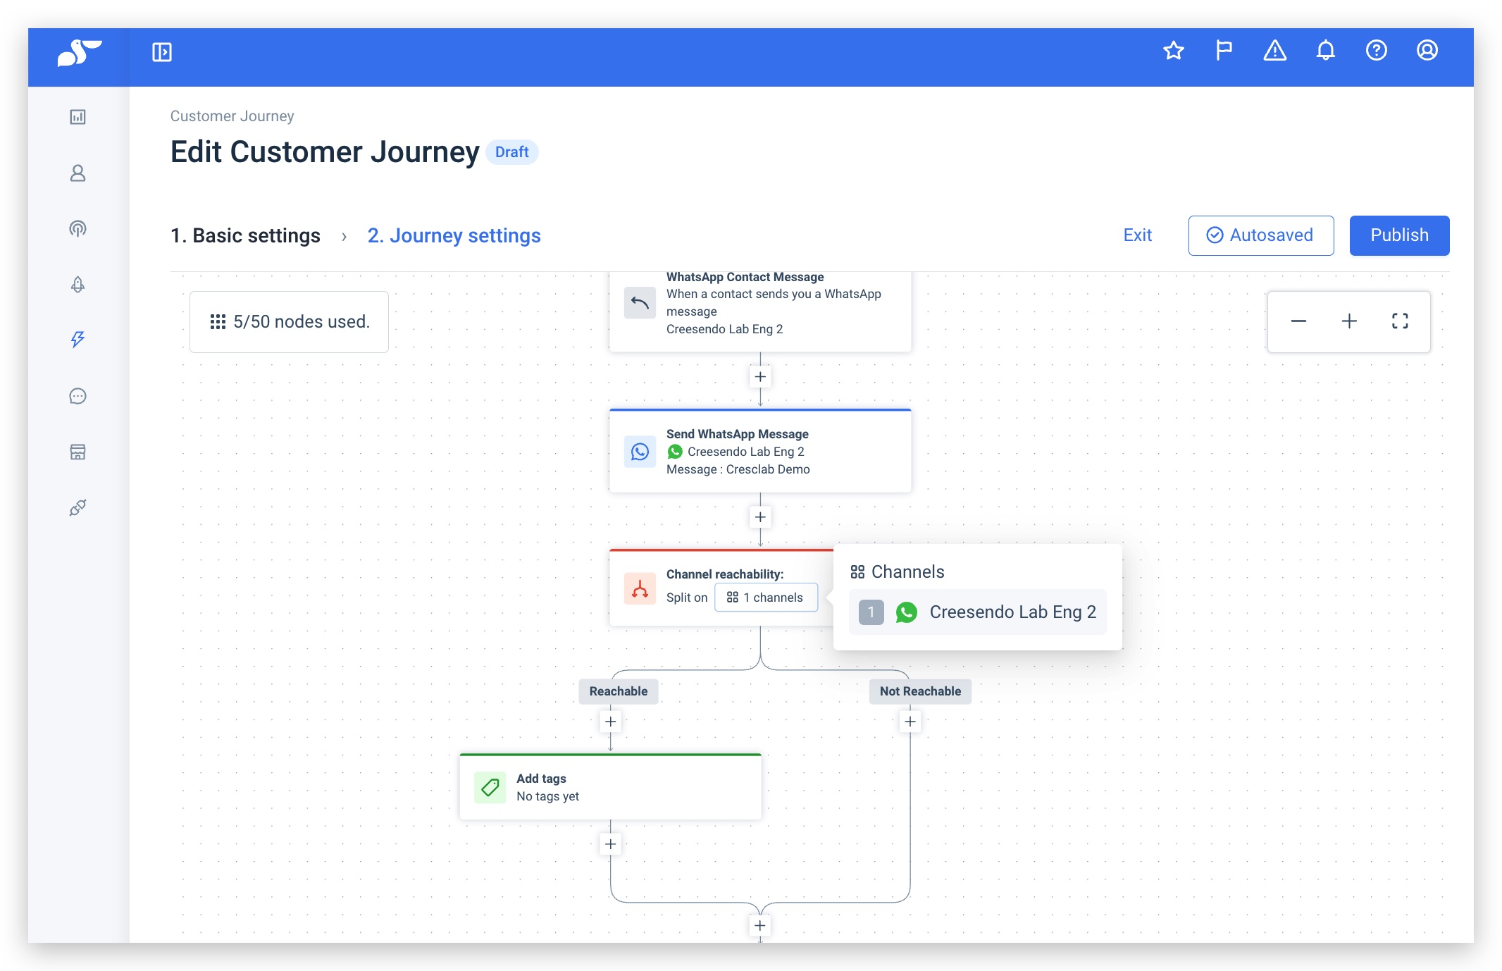Screen dimensions: 1502x971
Task: Publish the customer journey
Action: coord(1399,235)
